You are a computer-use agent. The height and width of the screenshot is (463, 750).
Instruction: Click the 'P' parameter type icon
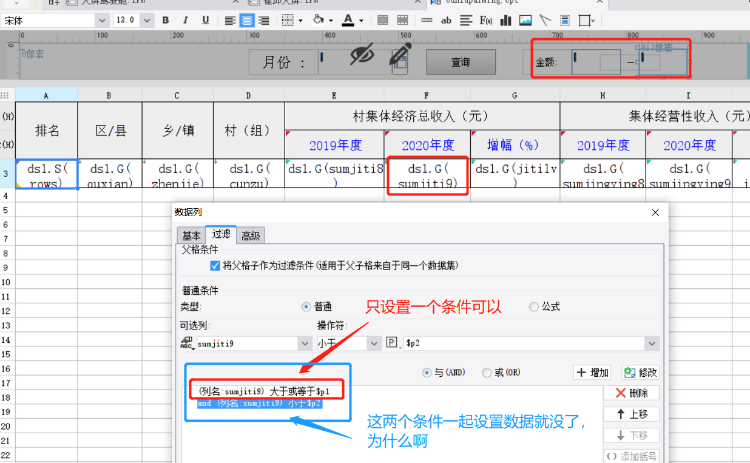pyautogui.click(x=391, y=343)
